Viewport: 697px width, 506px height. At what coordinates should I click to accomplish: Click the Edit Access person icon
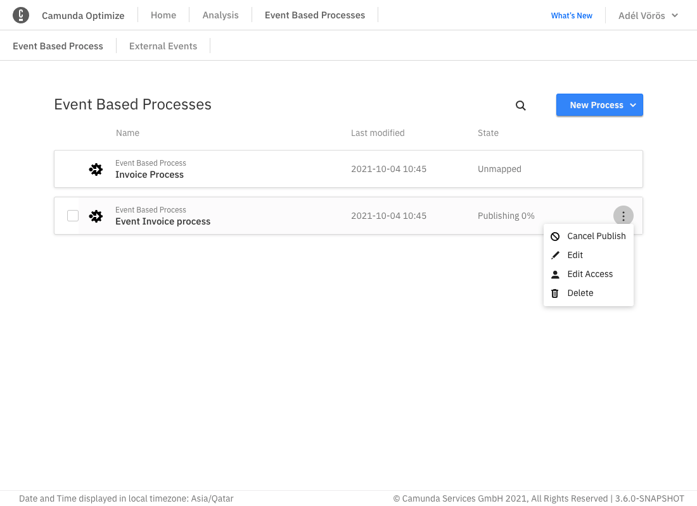click(555, 274)
